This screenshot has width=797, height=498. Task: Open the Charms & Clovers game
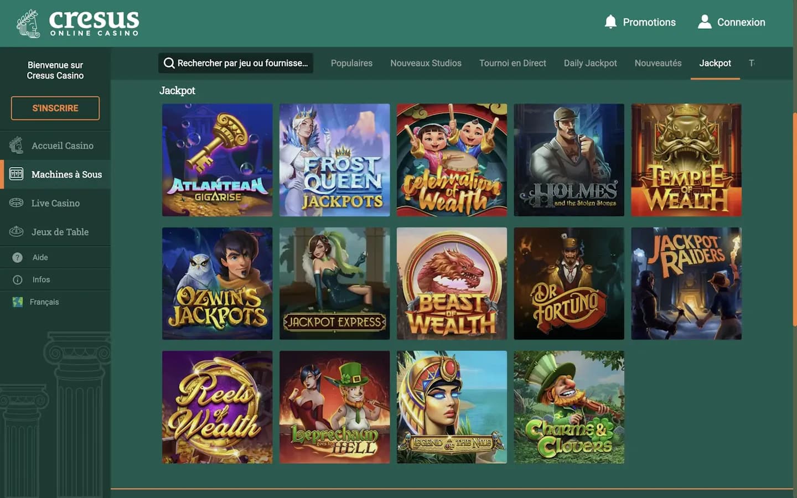(569, 407)
